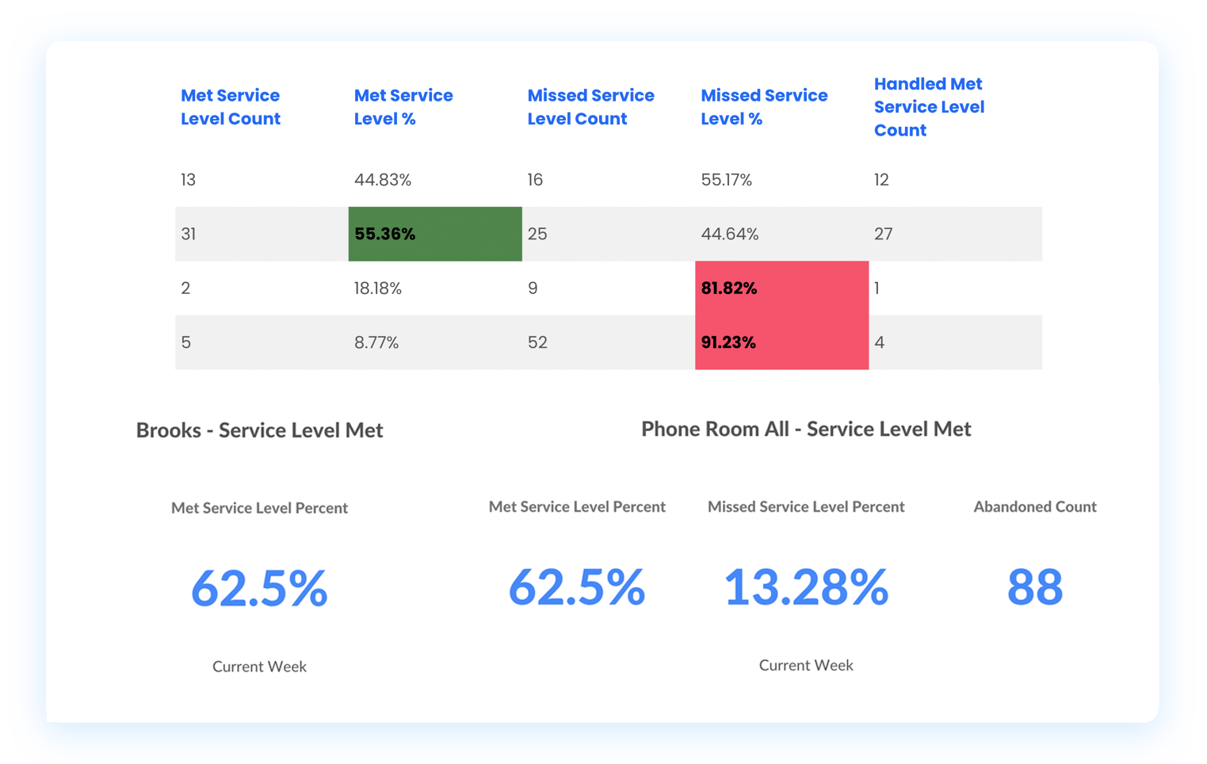Click the Met Service Level % column header
Screen dimensions: 1207x764
tap(403, 107)
